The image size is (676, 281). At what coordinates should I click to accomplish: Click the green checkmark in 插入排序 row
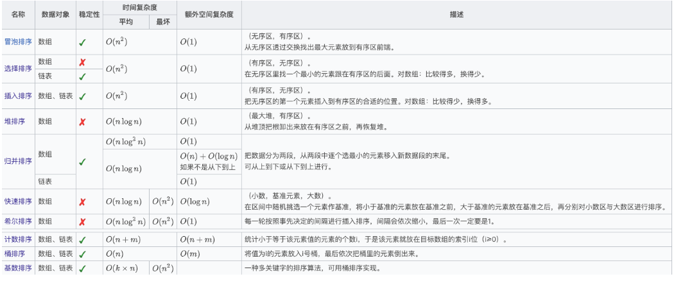82,96
